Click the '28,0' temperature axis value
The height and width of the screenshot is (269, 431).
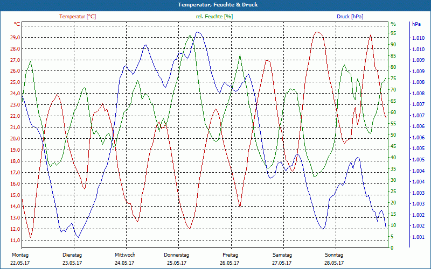(x=15, y=48)
